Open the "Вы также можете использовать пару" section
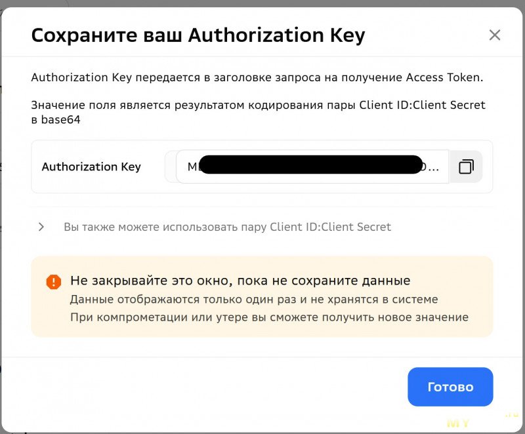The width and height of the screenshot is (525, 434). point(227,227)
